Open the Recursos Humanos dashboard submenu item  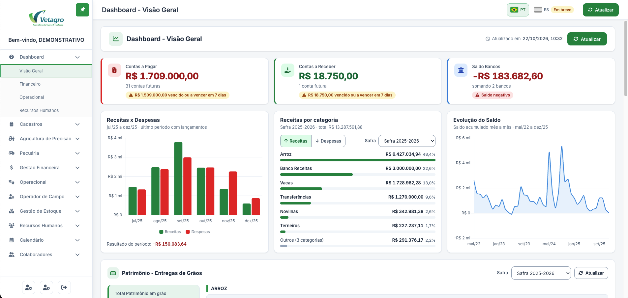tap(46, 110)
